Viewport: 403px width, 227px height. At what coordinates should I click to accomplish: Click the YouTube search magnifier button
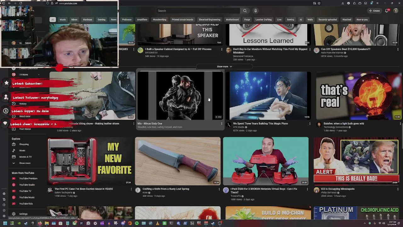click(245, 11)
